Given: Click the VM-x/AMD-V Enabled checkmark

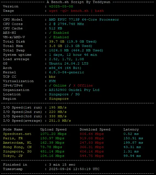Looking at the screenshot, I should click(50, 37).
